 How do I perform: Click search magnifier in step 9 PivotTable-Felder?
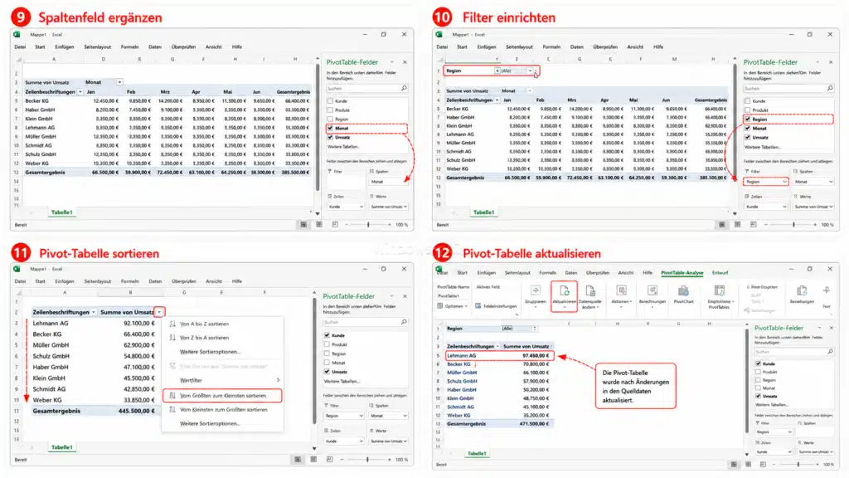click(x=404, y=88)
